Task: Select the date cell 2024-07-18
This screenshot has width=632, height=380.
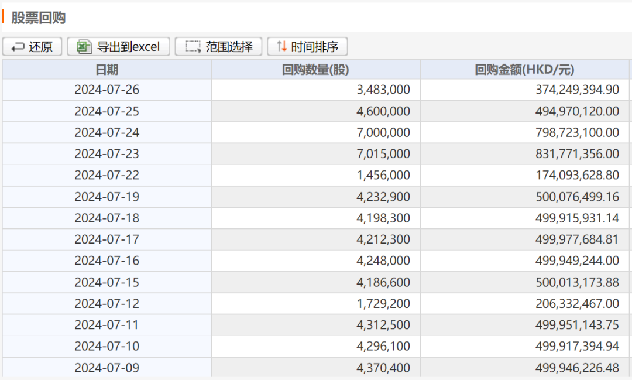Action: (107, 218)
